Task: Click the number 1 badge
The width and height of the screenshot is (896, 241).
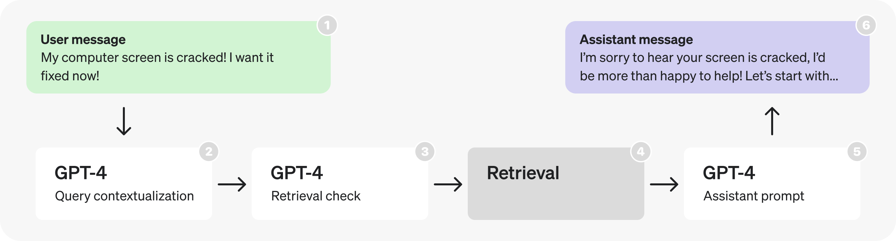Action: pyautogui.click(x=327, y=25)
